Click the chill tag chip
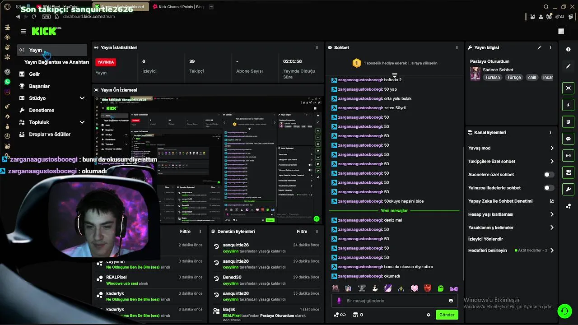 (532, 77)
